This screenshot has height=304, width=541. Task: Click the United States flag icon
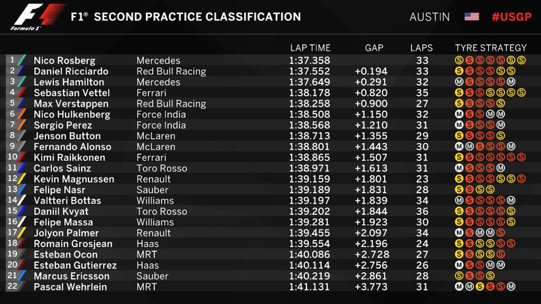(471, 16)
